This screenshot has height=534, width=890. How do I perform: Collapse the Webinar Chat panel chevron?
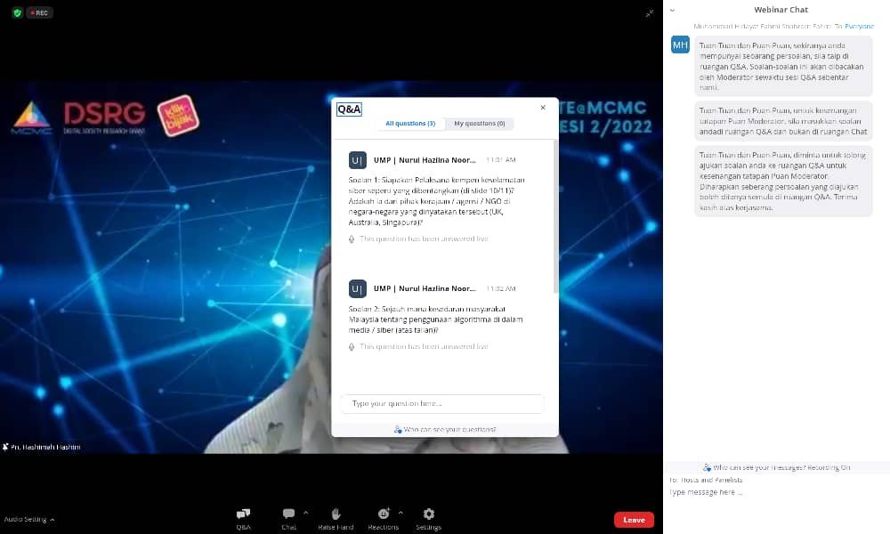pos(672,10)
